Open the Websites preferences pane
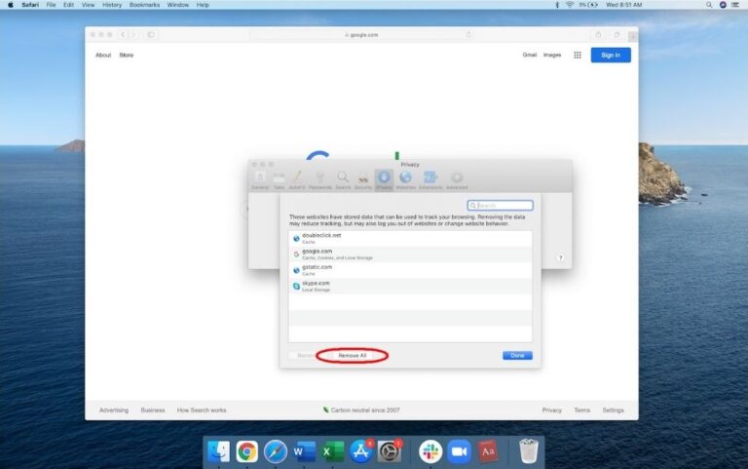Screen dimensions: 748x469 point(405,180)
